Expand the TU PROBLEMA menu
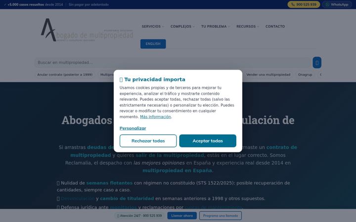Image resolution: width=356 pixels, height=222 pixels. (x=215, y=27)
